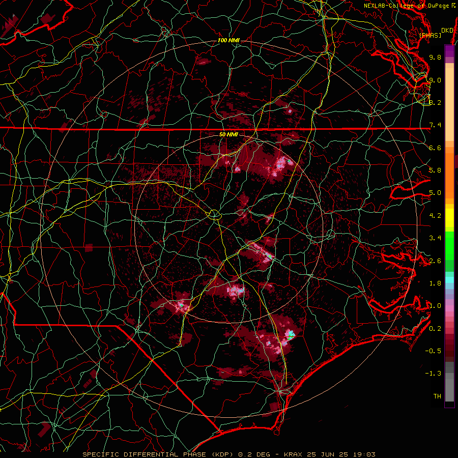Click the gray segment at bottom of color bar
Viewport: 458px width, 458px height.
tap(449, 388)
